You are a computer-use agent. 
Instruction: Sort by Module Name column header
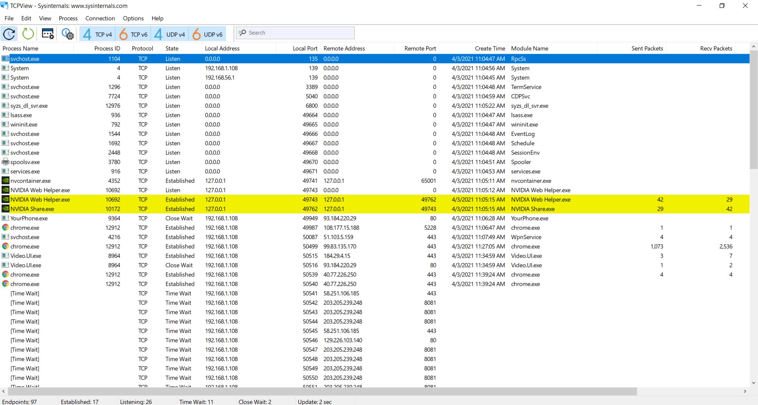pyautogui.click(x=552, y=48)
